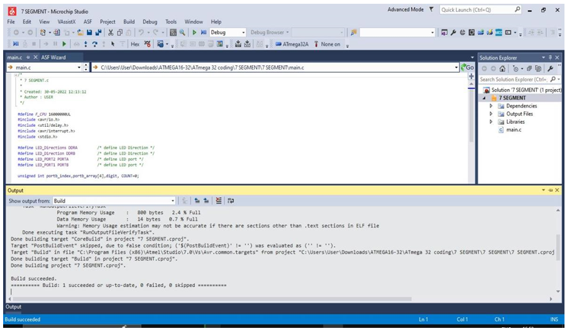Open the Build menu

(x=129, y=21)
